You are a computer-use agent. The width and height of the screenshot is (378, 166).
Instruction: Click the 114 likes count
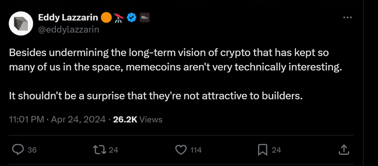coord(196,150)
